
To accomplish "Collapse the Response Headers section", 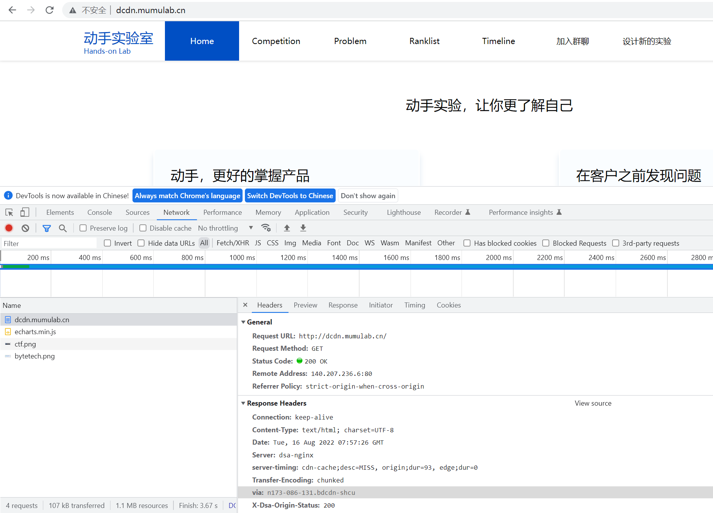I will [243, 403].
